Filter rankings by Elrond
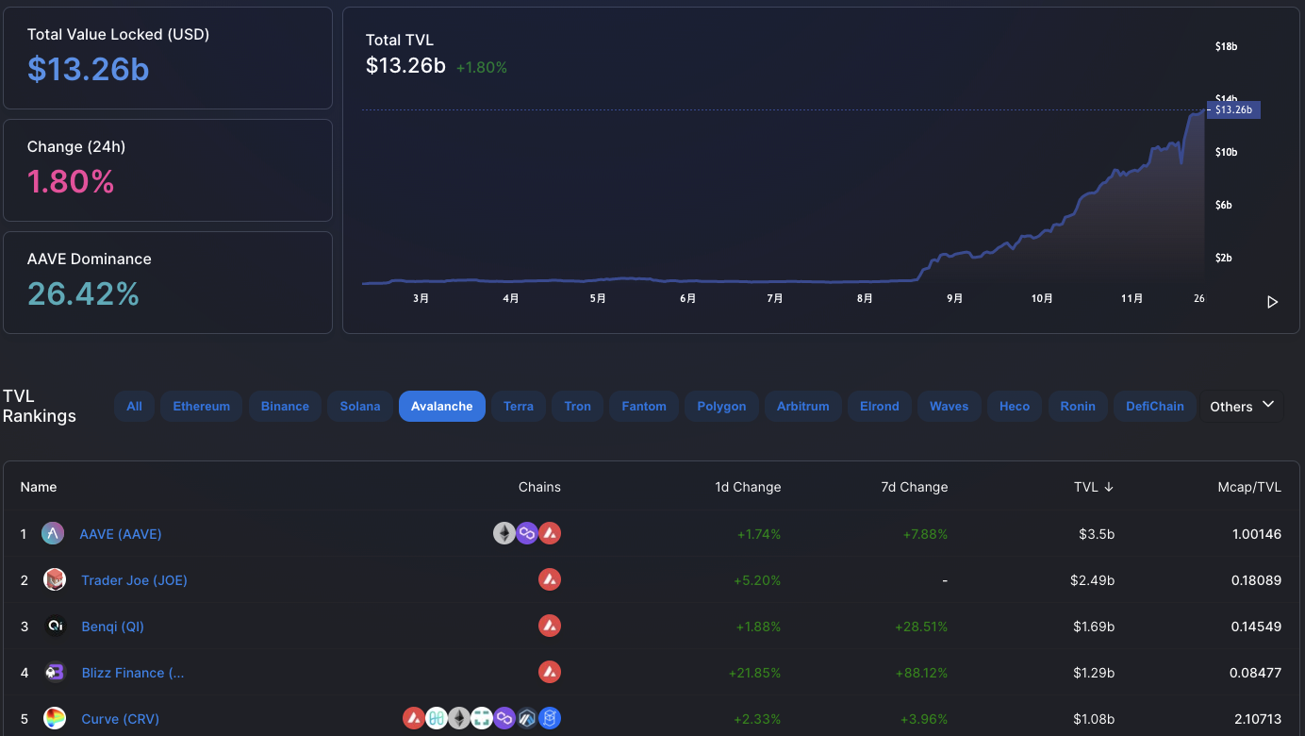The width and height of the screenshot is (1305, 736). click(x=880, y=407)
